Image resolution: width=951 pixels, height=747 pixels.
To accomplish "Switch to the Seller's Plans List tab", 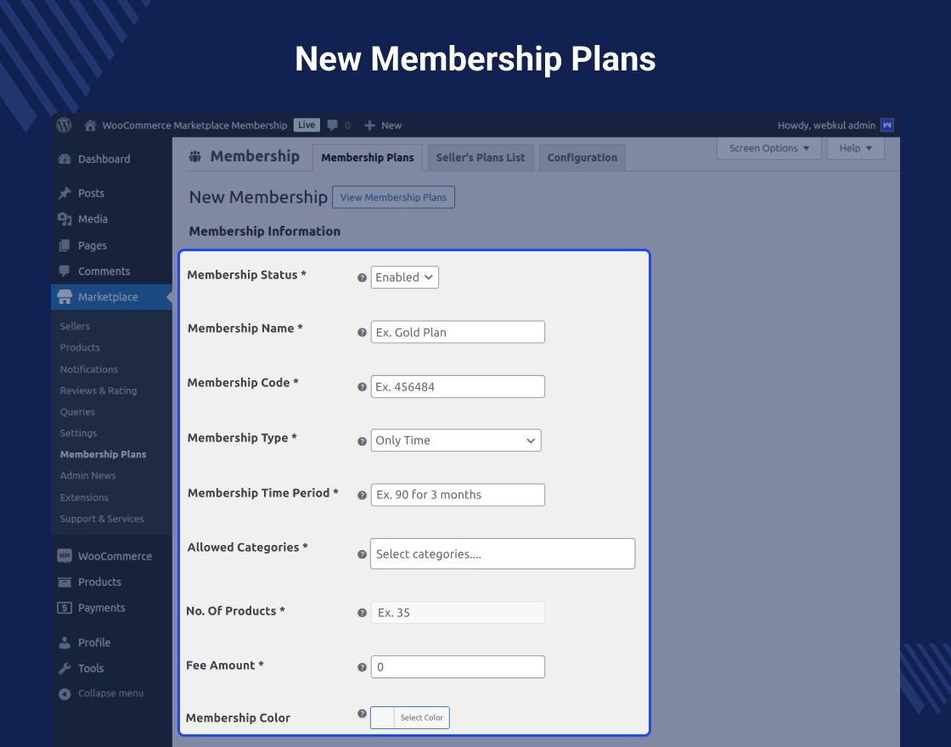I will (x=480, y=157).
